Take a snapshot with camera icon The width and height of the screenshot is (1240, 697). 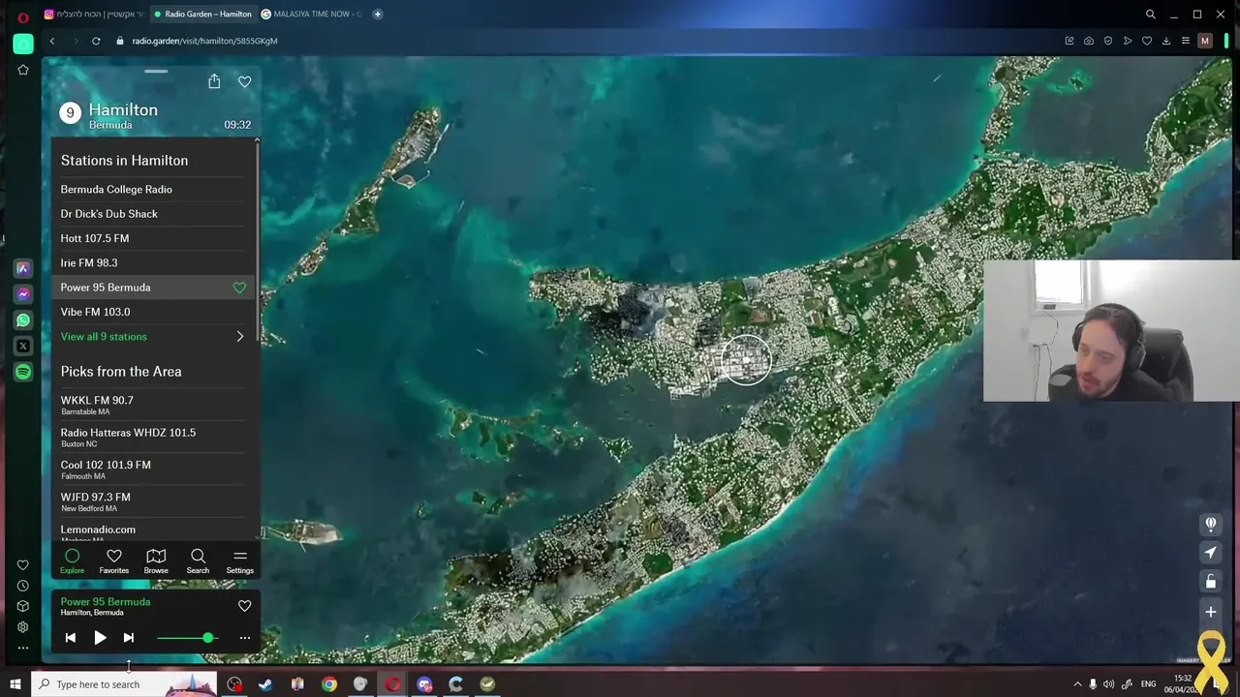1089,41
